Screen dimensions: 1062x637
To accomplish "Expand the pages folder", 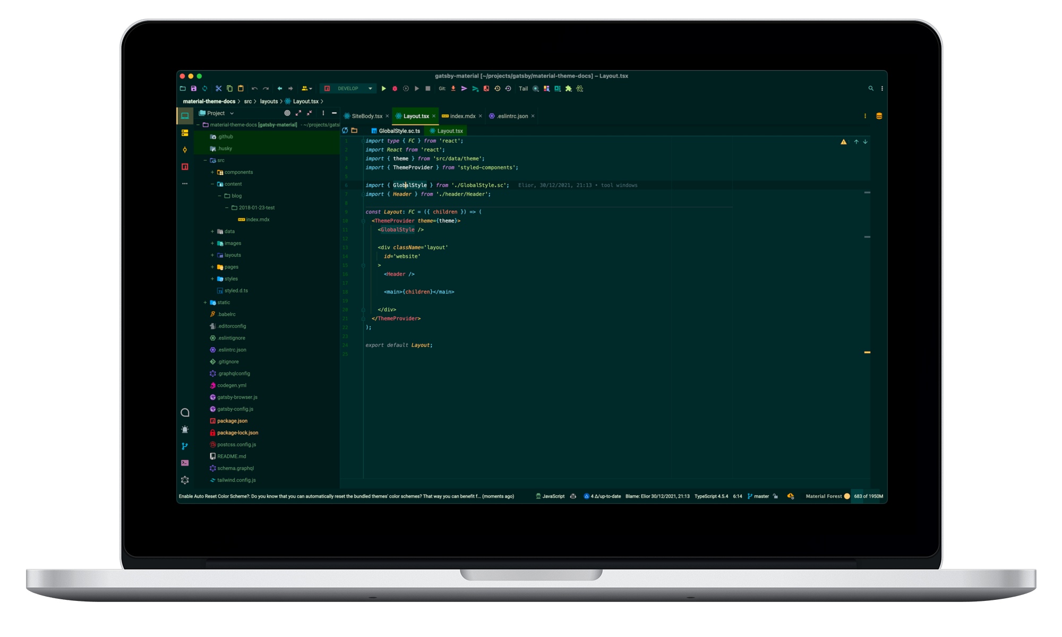I will 212,267.
